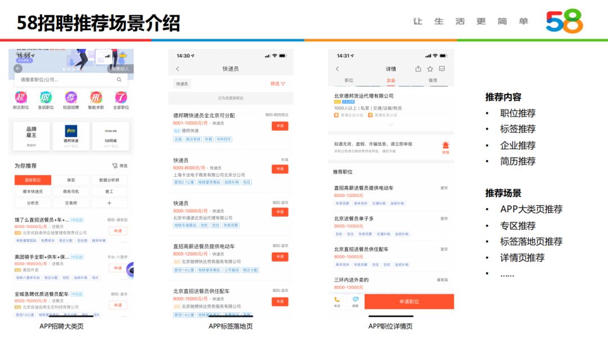The width and height of the screenshot is (608, 341).
Task: Tap the 附近职位 icon
Action: point(21,98)
